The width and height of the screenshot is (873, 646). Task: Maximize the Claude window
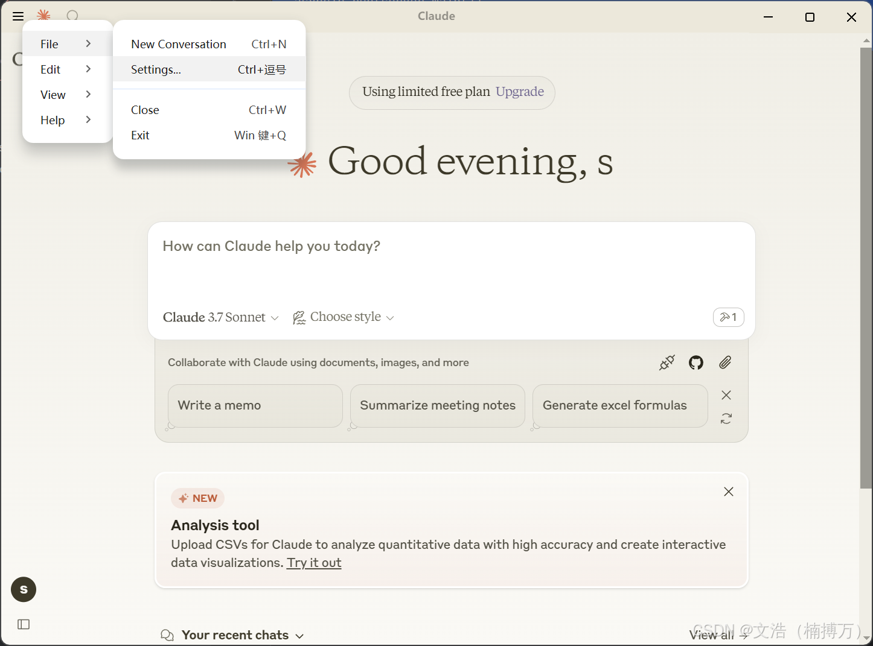tap(810, 17)
